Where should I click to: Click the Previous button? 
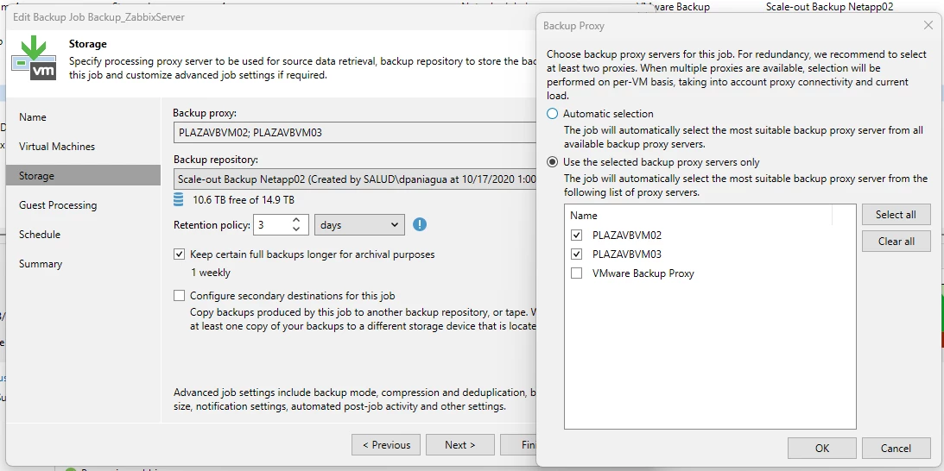point(386,445)
